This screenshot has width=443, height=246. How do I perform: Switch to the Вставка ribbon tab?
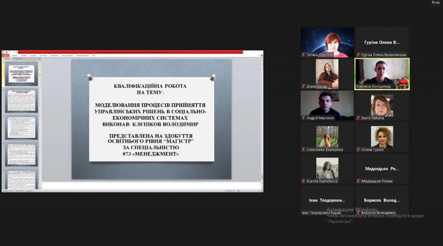click(x=24, y=56)
